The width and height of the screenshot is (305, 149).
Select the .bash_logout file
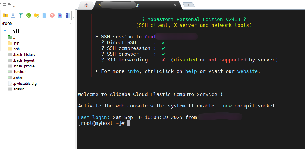coord(21,61)
